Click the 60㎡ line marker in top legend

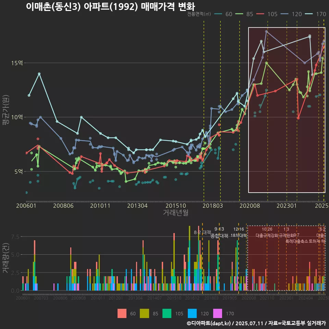click(218, 14)
